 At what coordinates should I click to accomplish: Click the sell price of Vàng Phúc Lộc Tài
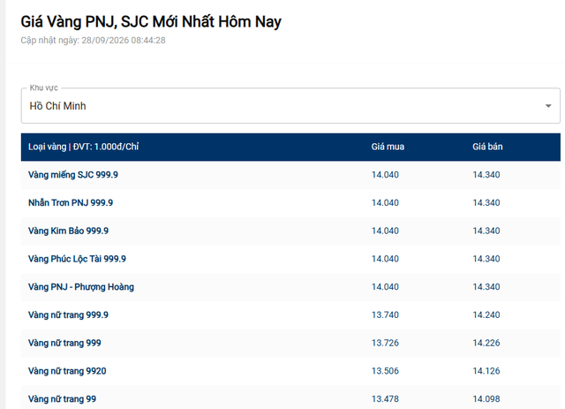[x=486, y=259]
